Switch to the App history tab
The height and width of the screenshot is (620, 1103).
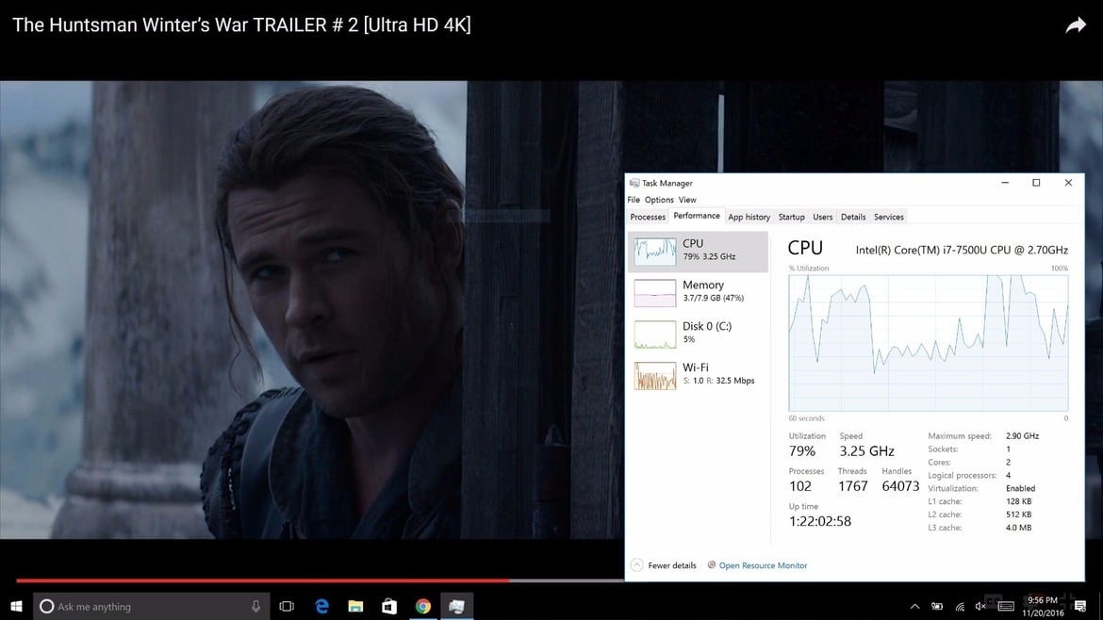coord(749,217)
